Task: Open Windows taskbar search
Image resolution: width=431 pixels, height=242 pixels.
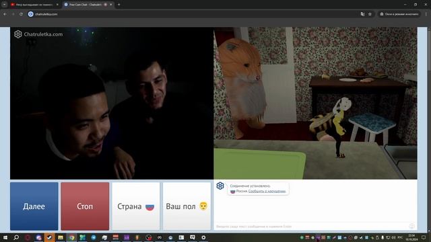Action: coord(16,237)
